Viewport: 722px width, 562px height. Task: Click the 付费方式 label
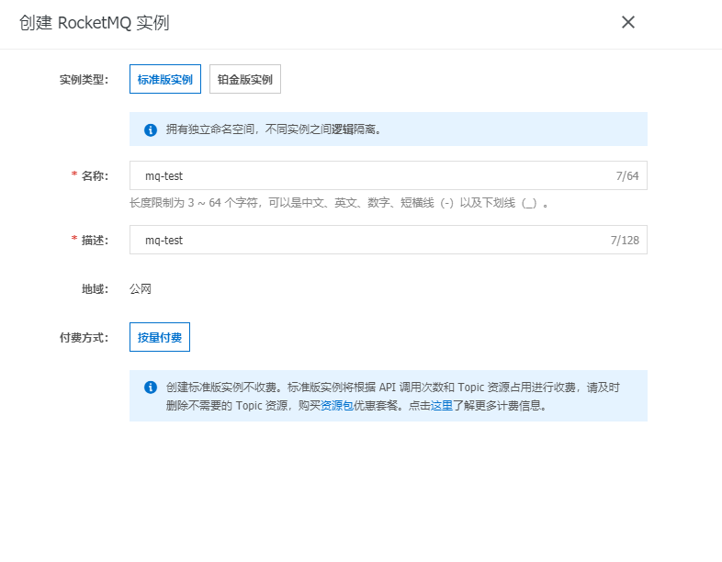84,337
